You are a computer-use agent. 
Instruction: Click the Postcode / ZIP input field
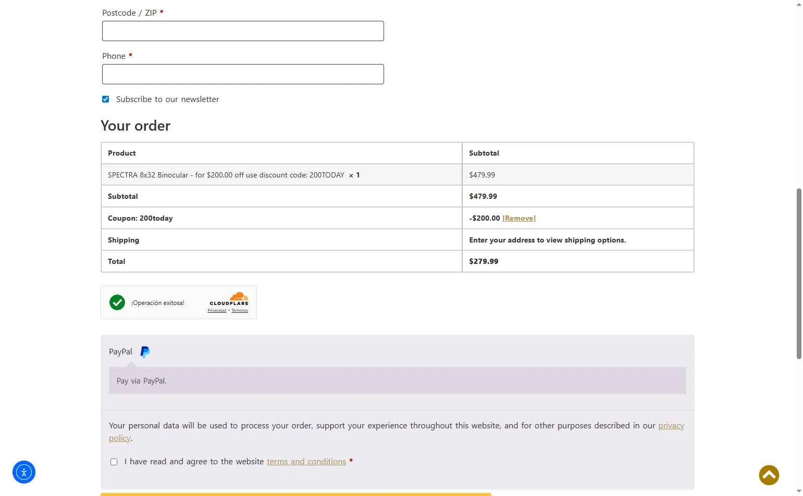(243, 31)
